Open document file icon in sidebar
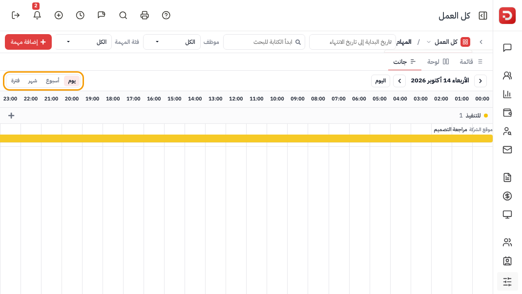This screenshot has height=294, width=522. [x=507, y=177]
